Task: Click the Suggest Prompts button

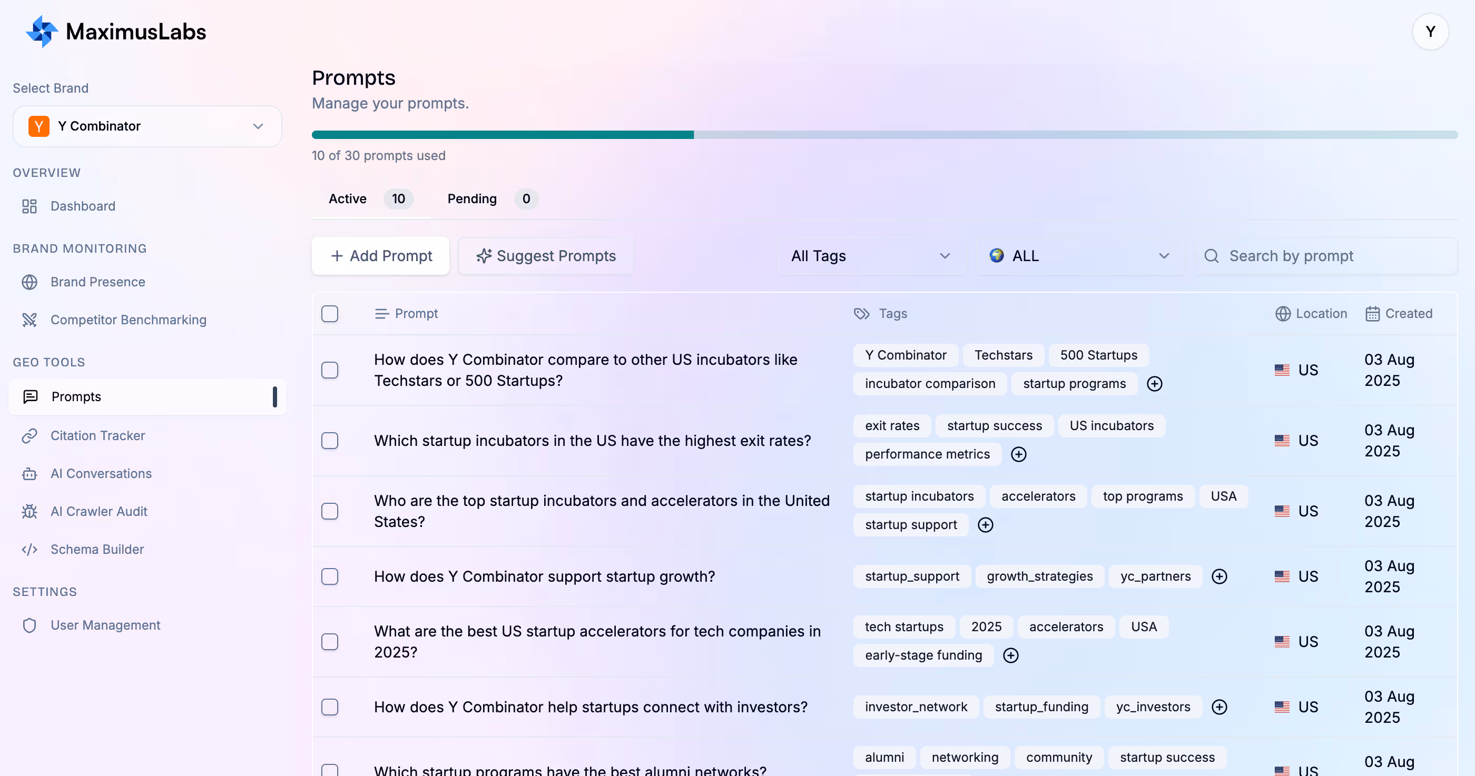Action: coord(546,256)
